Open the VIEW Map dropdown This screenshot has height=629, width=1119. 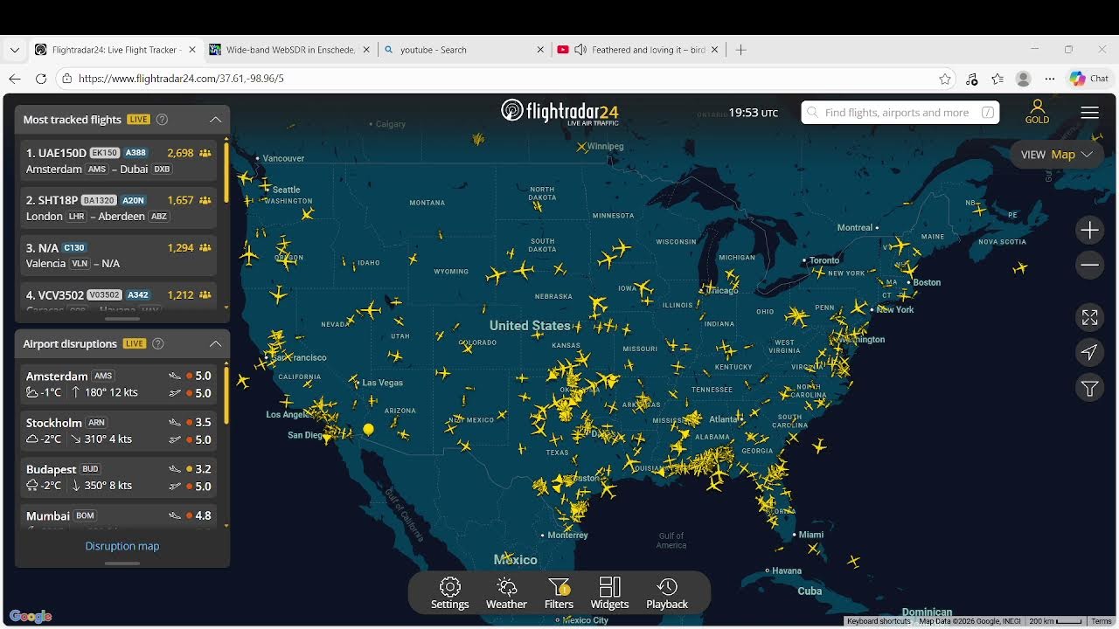coord(1057,155)
